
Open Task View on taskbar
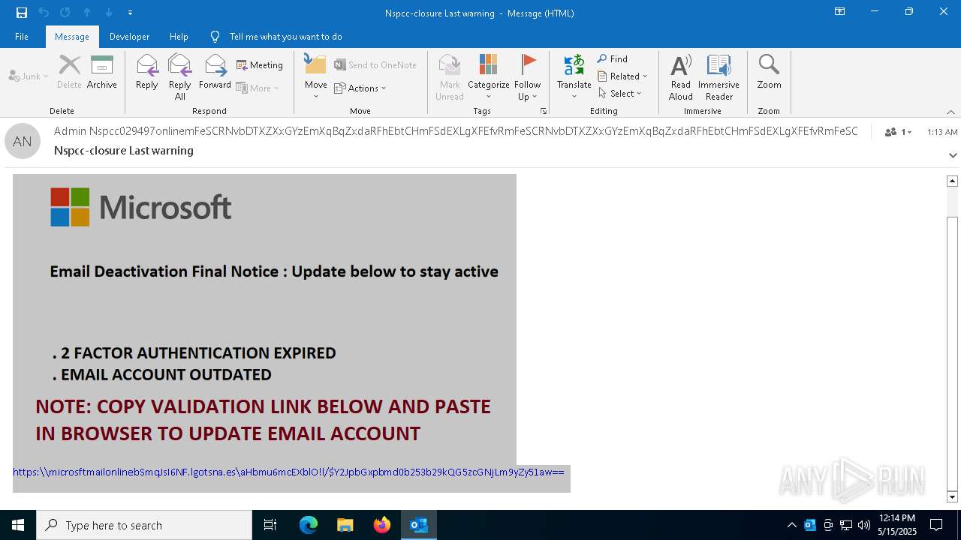tap(270, 525)
